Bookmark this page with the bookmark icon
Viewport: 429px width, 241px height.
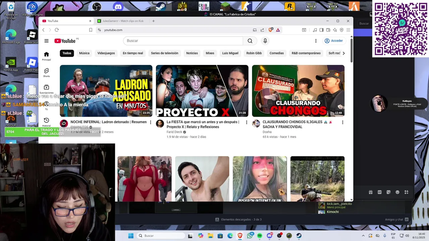(90, 30)
